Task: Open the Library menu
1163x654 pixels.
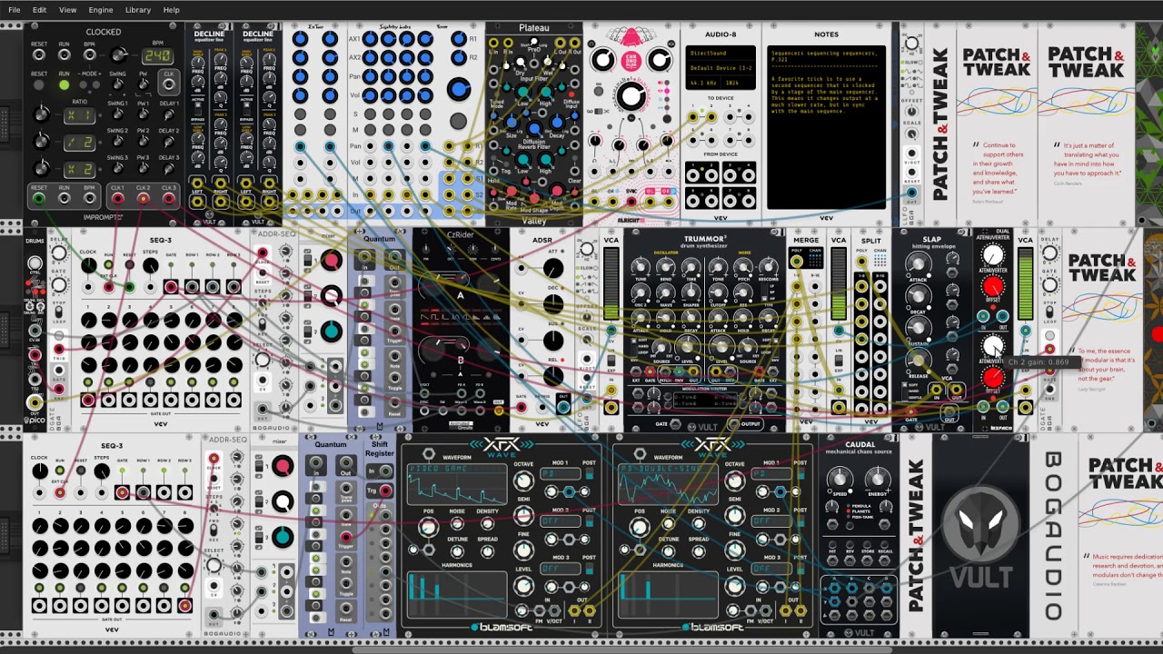Action: click(138, 10)
